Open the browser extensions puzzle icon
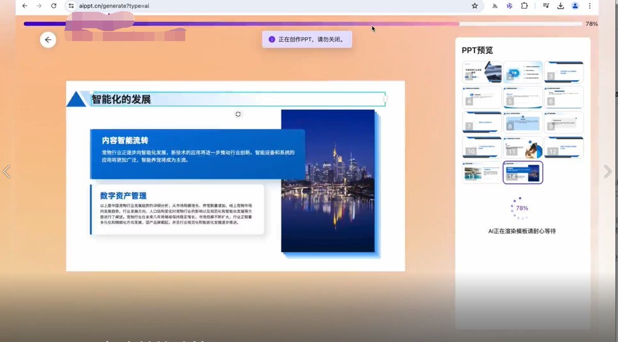This screenshot has height=342, width=618. click(524, 6)
